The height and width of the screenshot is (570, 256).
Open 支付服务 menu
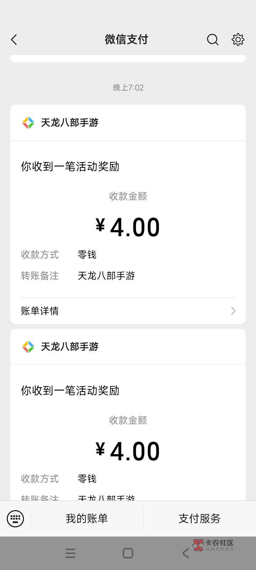(199, 518)
